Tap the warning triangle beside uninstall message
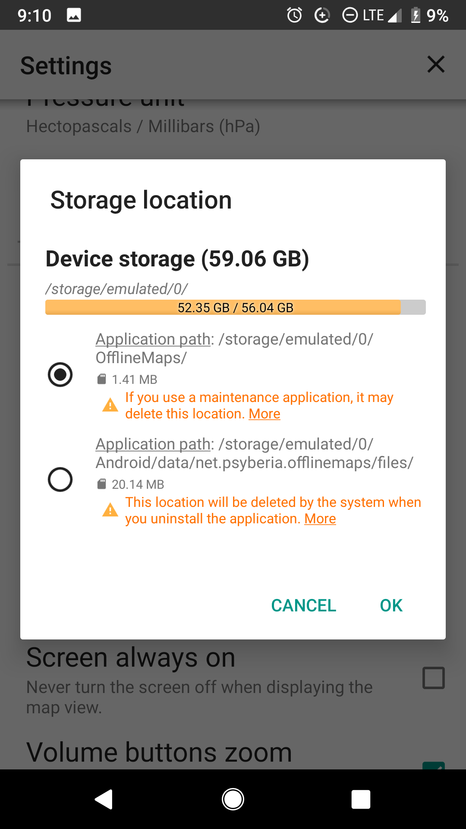466x829 pixels. pyautogui.click(x=110, y=510)
